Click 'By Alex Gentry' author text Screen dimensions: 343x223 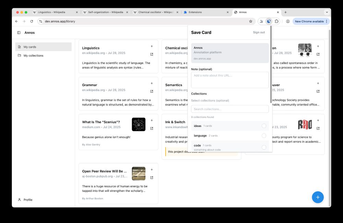coord(91,145)
